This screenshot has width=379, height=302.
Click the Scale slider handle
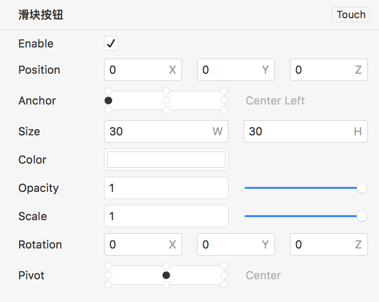tap(362, 216)
